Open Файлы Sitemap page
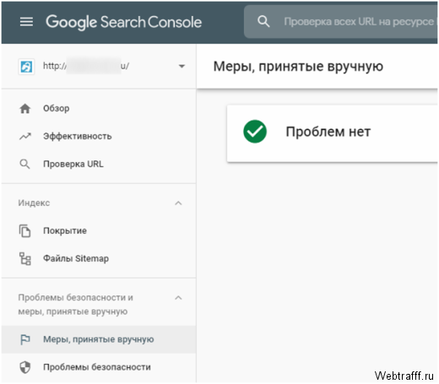The height and width of the screenshot is (384, 439). (76, 258)
